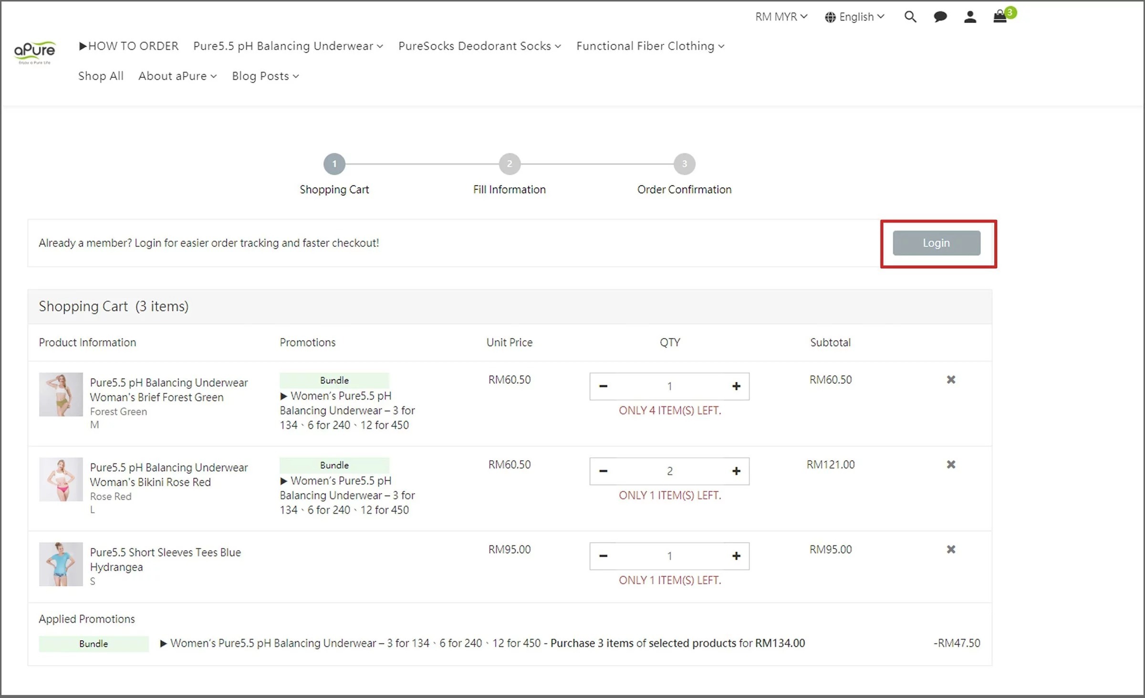Image resolution: width=1145 pixels, height=698 pixels.
Task: Remove Rose Red bikini from cart
Action: [x=950, y=465]
